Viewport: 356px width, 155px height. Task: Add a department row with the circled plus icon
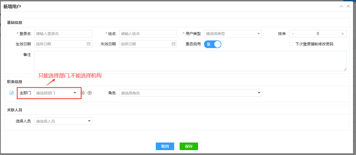(x=90, y=93)
